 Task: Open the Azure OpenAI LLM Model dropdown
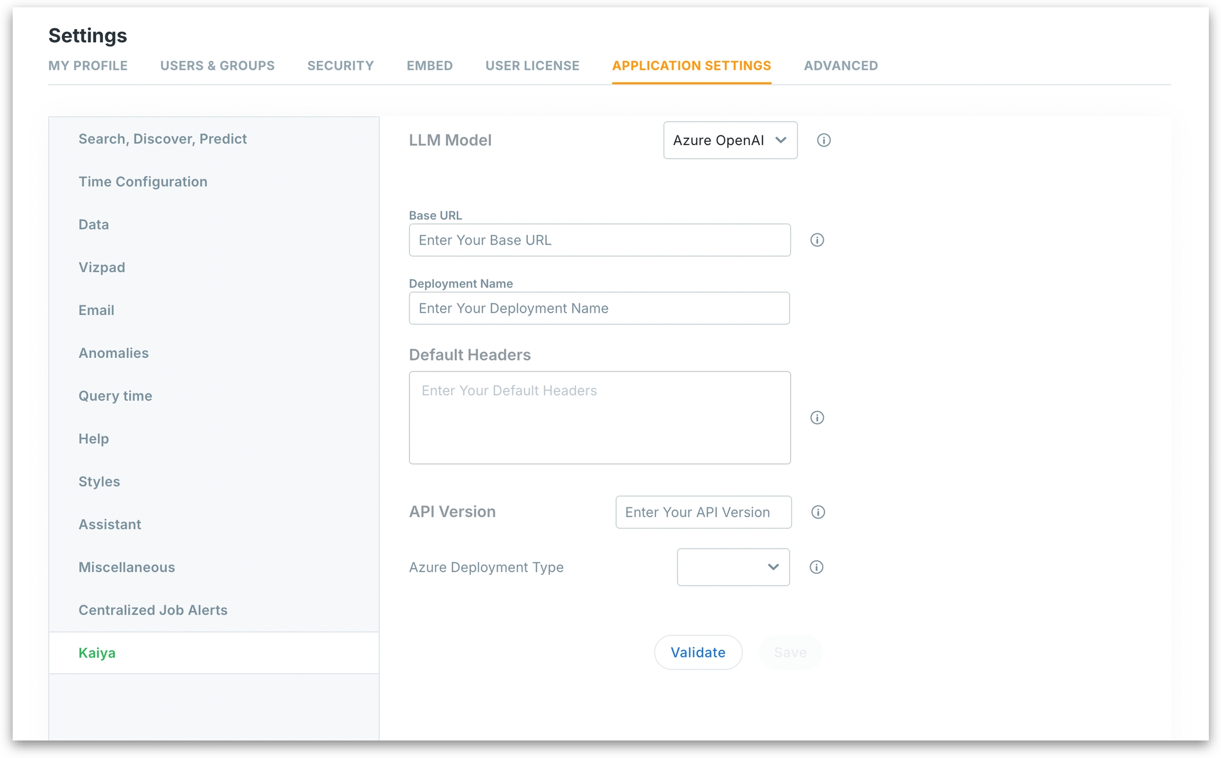point(730,140)
